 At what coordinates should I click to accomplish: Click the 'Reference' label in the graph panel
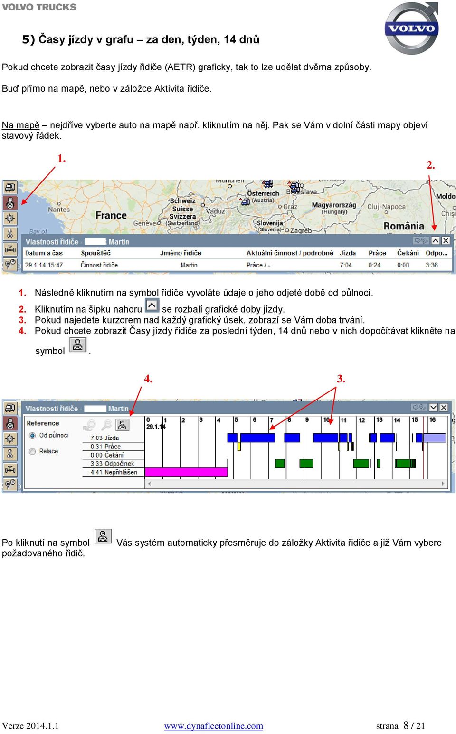tap(43, 423)
